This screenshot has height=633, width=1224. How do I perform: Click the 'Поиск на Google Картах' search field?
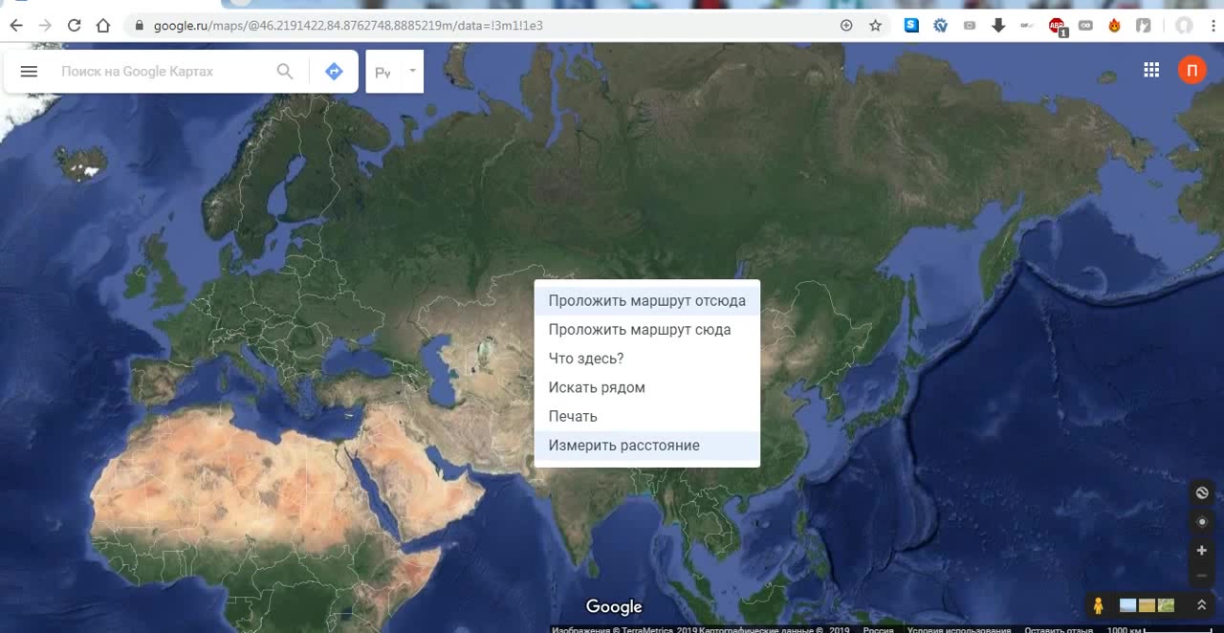pos(163,72)
